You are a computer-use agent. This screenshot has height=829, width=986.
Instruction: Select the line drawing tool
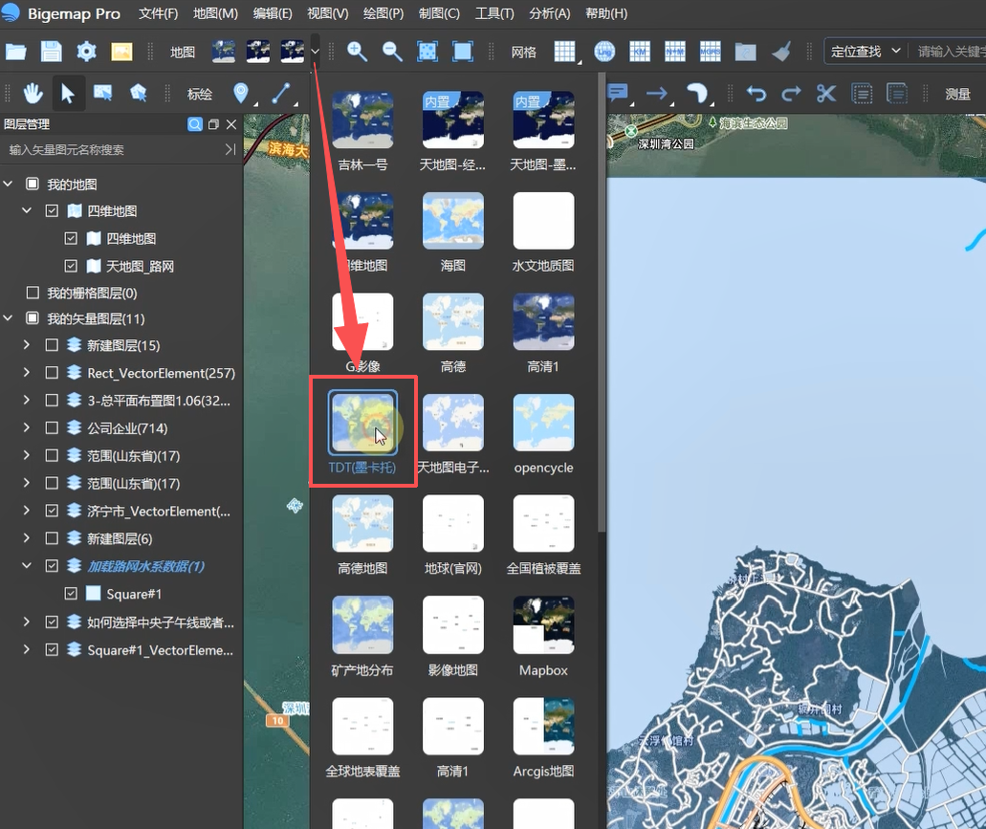click(281, 94)
